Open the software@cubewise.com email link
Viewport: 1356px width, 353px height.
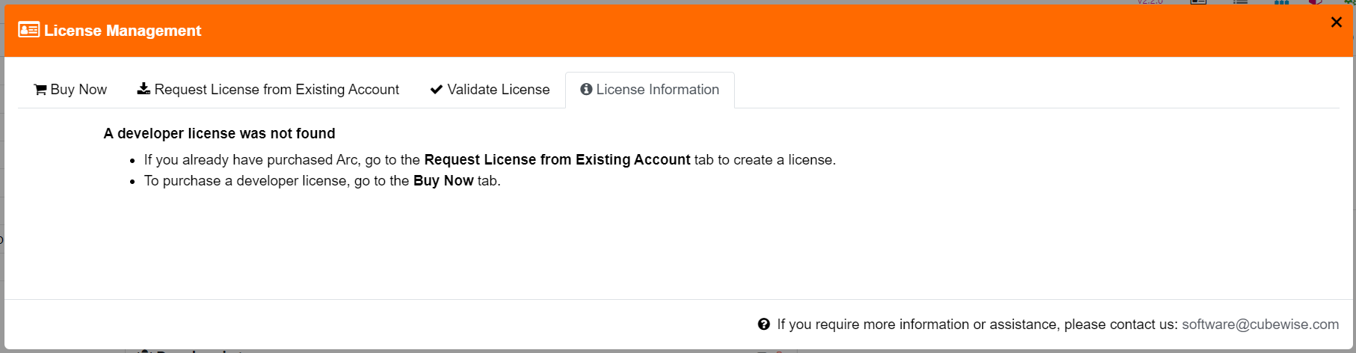(x=1260, y=325)
